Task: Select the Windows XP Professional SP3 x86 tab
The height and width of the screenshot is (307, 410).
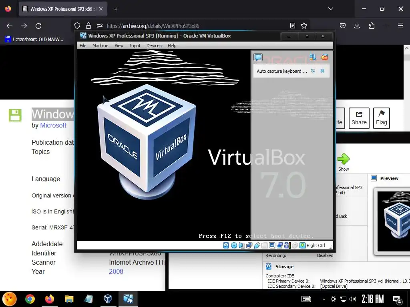Action: [x=62, y=9]
